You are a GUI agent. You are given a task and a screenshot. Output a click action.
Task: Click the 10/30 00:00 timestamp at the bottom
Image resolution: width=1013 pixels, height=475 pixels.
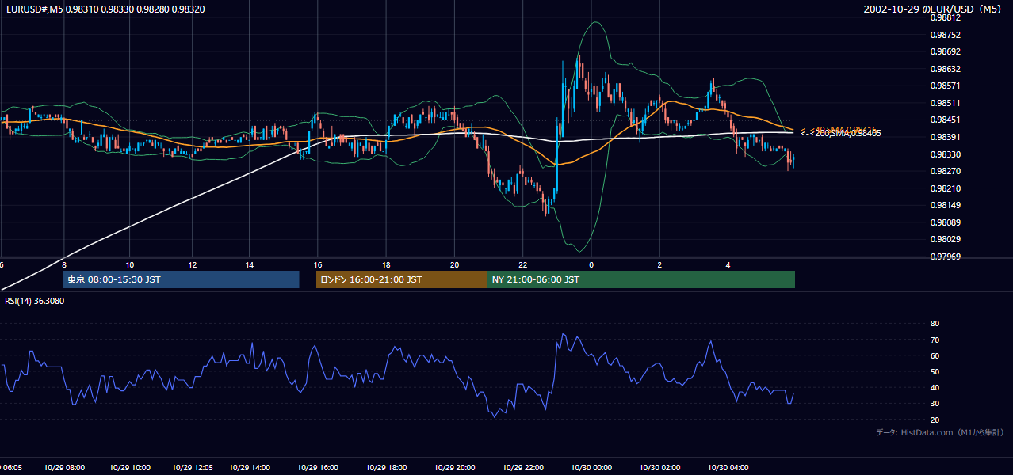click(x=591, y=467)
